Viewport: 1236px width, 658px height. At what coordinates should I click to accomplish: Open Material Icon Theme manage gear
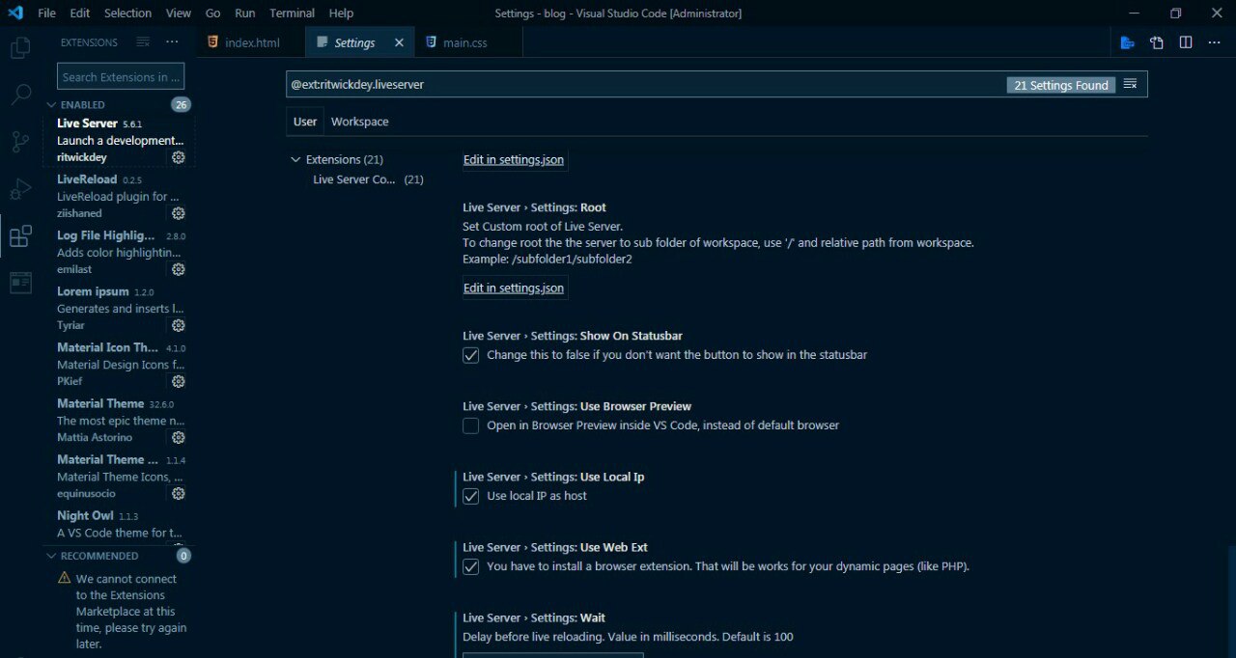pyautogui.click(x=179, y=381)
